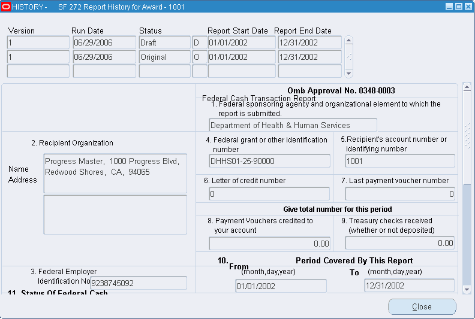
Task: Click Run Date field in Draft row
Action: [104, 42]
